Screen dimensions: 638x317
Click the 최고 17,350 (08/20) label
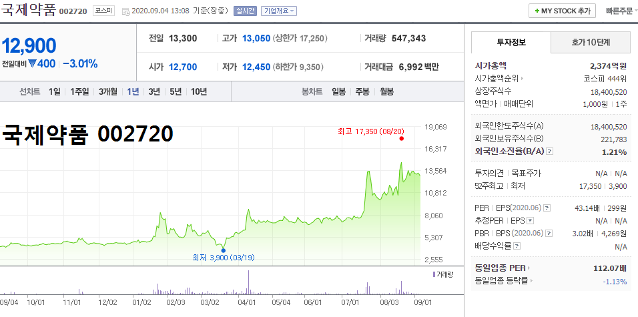[370, 131]
